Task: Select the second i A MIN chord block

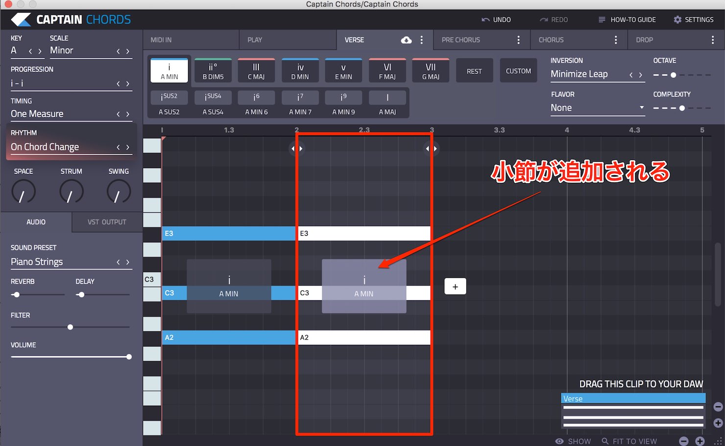Action: click(x=364, y=286)
